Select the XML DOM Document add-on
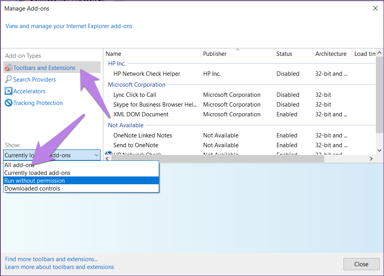Image resolution: width=384 pixels, height=276 pixels. [x=141, y=114]
